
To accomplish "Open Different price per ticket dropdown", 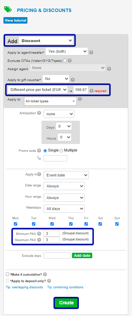I will [38, 90].
